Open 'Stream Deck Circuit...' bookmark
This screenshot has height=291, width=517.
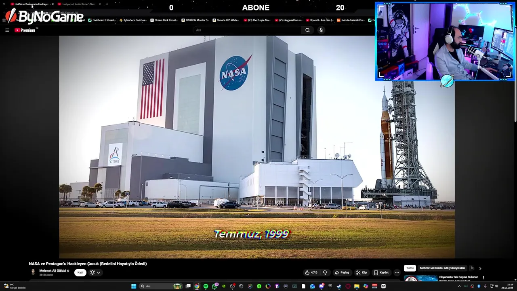(x=164, y=20)
